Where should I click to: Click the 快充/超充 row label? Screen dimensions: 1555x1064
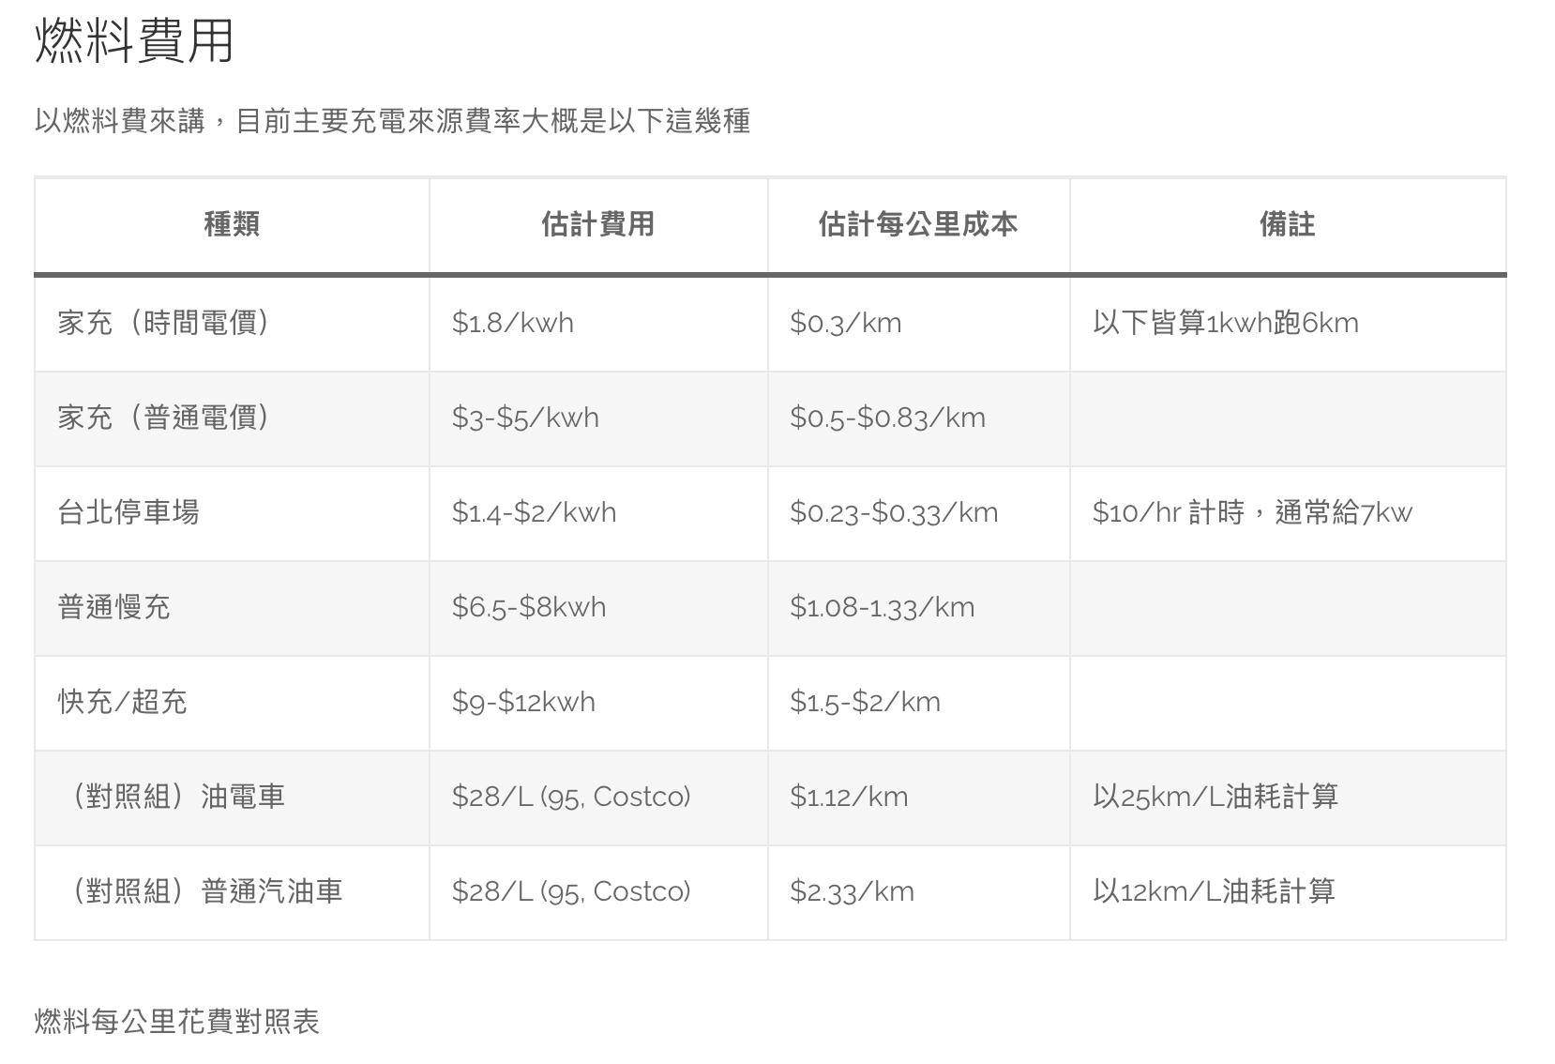122,702
